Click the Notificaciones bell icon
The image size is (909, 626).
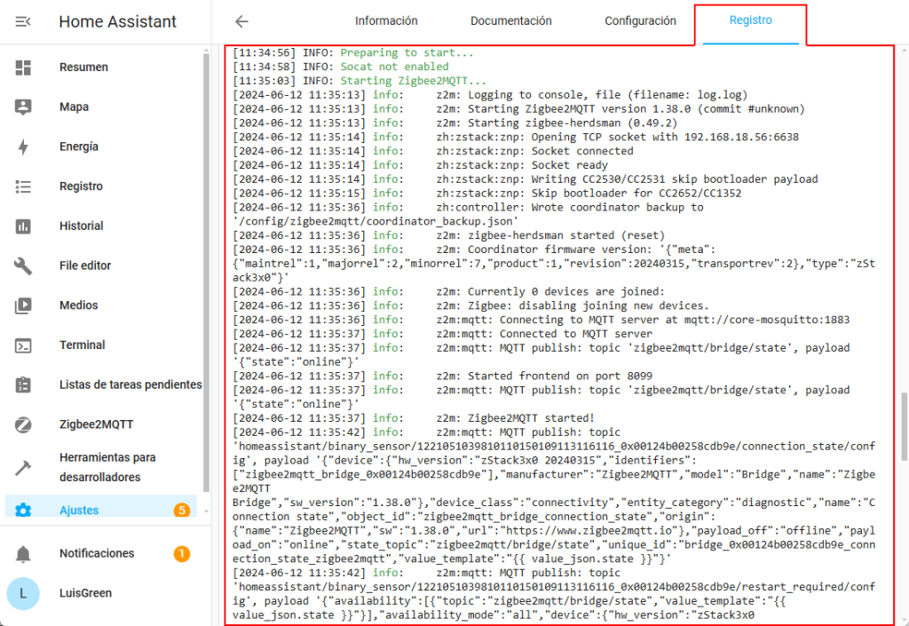[x=24, y=554]
